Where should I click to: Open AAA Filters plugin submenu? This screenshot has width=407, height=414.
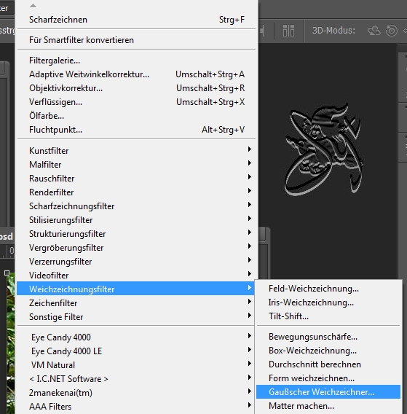136,406
